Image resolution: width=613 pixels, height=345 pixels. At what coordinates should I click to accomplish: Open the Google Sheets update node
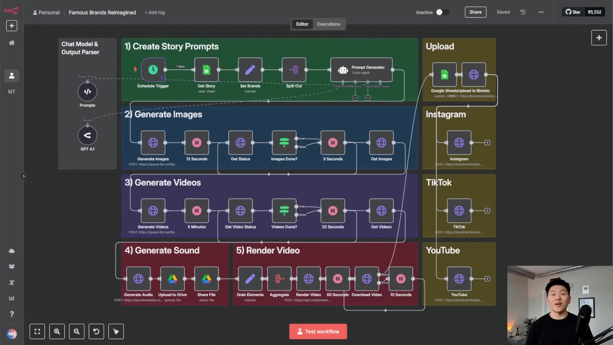tap(444, 74)
